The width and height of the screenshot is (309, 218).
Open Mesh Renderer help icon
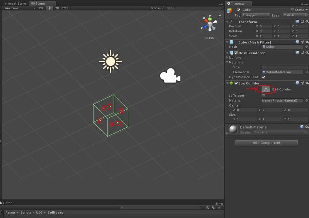coord(297,52)
